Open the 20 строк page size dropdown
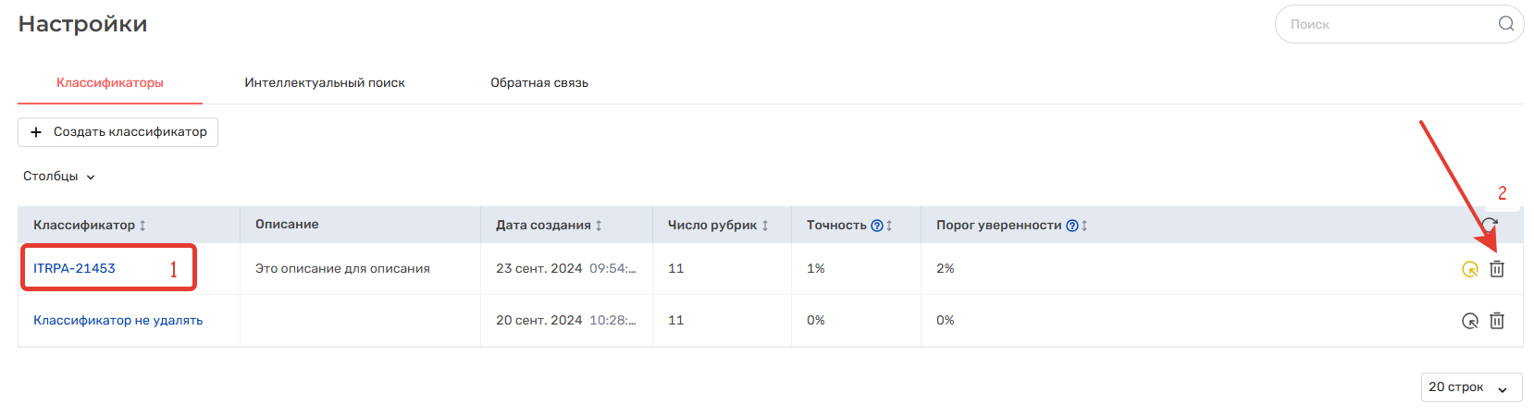 tap(1471, 387)
